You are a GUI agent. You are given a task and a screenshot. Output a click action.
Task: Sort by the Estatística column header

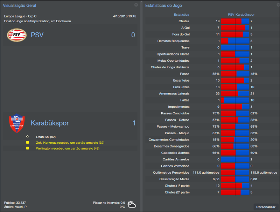point(181,15)
